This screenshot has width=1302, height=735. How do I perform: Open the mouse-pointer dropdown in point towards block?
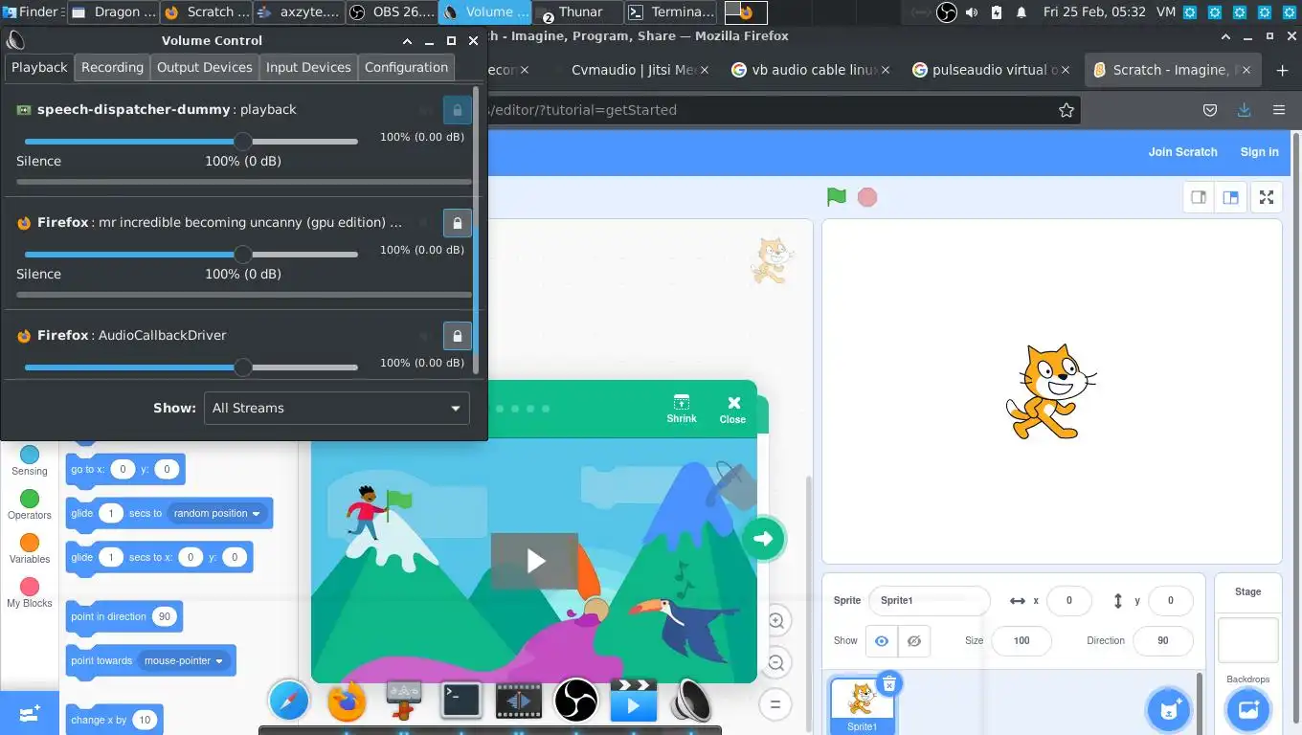(x=183, y=660)
